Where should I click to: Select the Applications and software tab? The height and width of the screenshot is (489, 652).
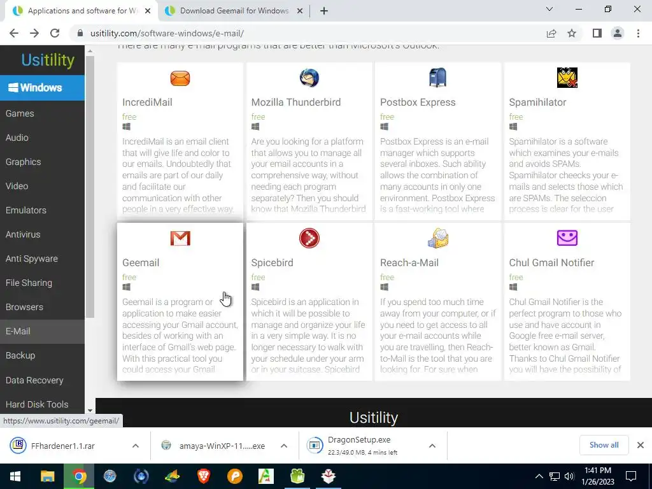pyautogui.click(x=81, y=11)
